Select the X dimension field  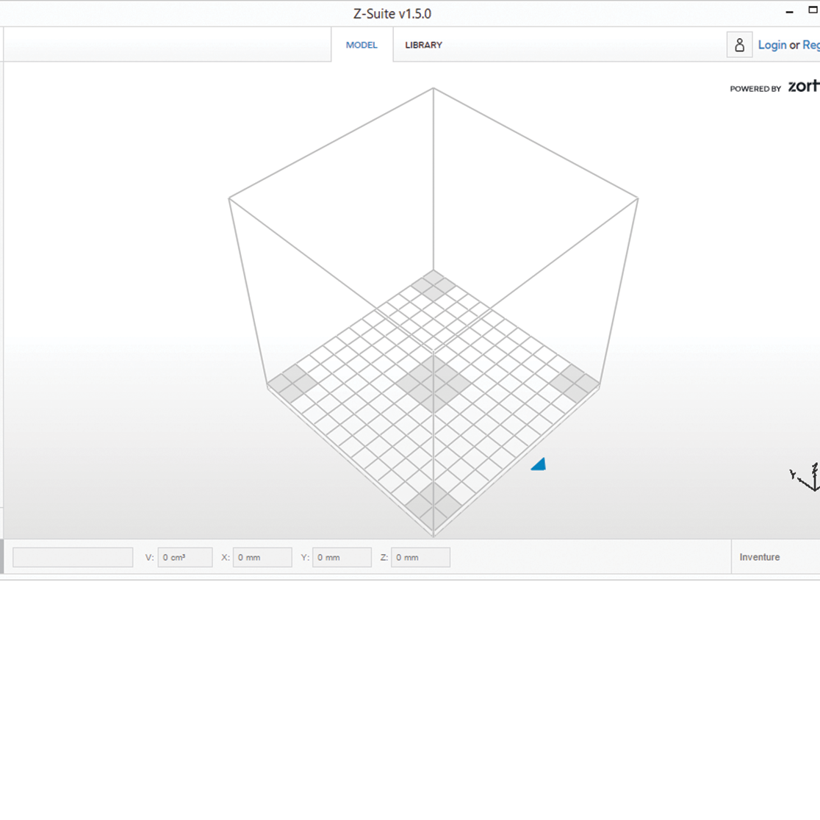262,557
